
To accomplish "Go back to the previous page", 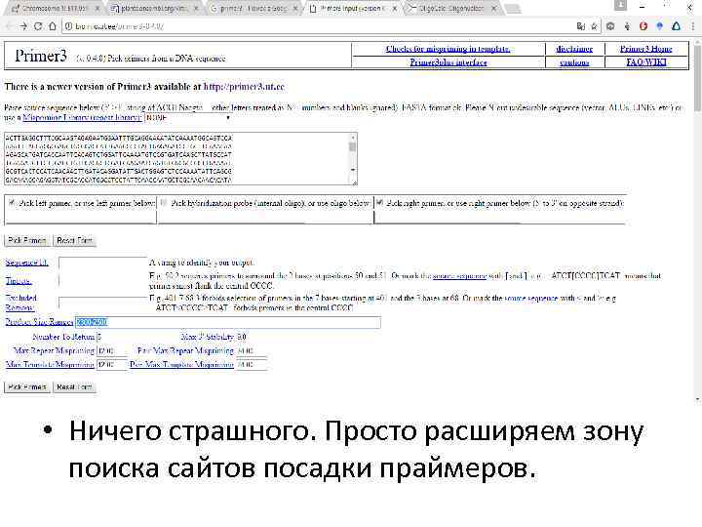I will pyautogui.click(x=9, y=26).
